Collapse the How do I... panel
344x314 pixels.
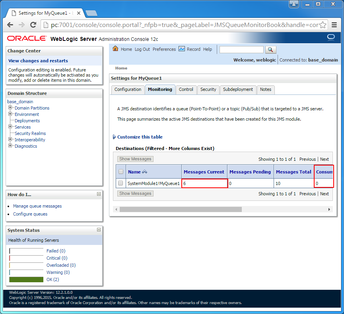click(x=99, y=194)
